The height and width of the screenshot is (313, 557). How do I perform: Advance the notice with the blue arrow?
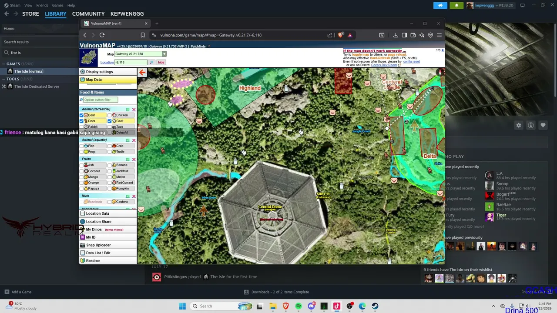coord(443,50)
